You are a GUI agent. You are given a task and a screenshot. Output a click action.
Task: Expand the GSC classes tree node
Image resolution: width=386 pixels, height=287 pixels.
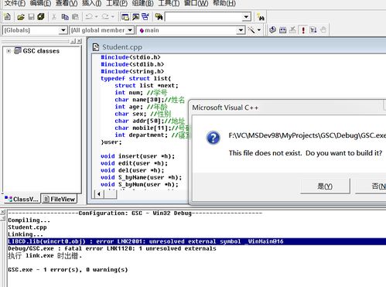(9, 51)
